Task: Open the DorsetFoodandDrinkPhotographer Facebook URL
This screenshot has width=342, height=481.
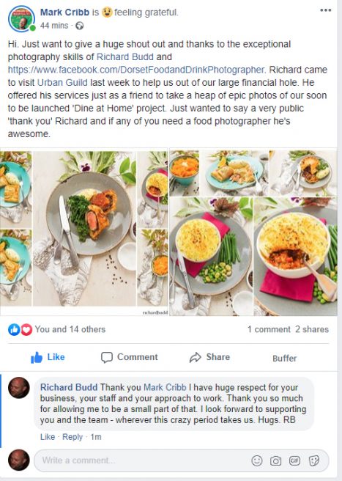Action: (136, 70)
